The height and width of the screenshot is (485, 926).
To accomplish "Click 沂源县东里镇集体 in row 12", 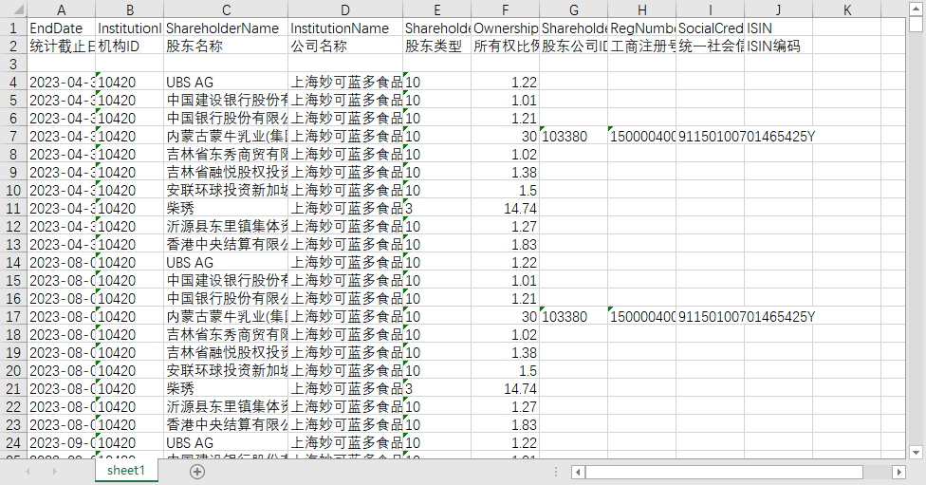I will 226,226.
